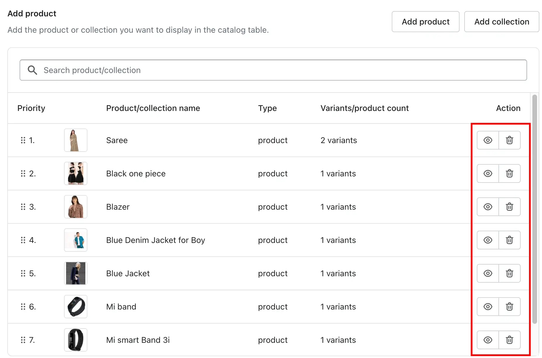Toggle visibility for Blue Jacket

488,273
